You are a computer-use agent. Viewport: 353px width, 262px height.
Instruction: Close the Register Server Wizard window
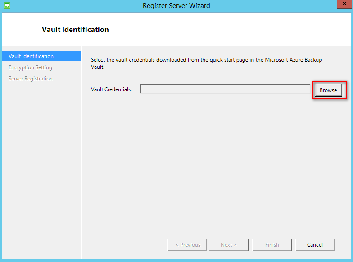pos(343,5)
